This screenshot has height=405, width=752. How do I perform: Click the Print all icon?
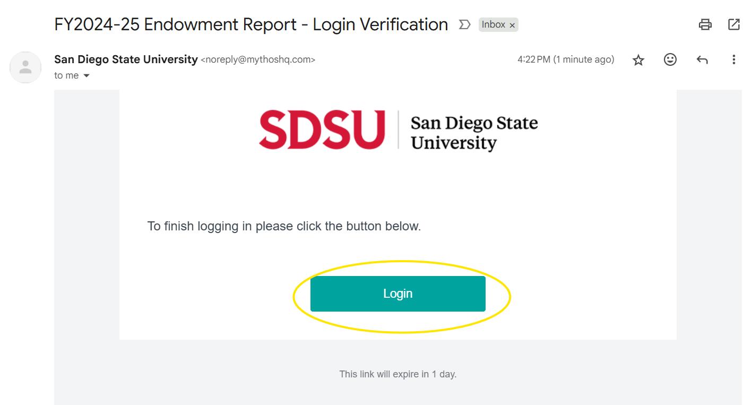point(705,24)
